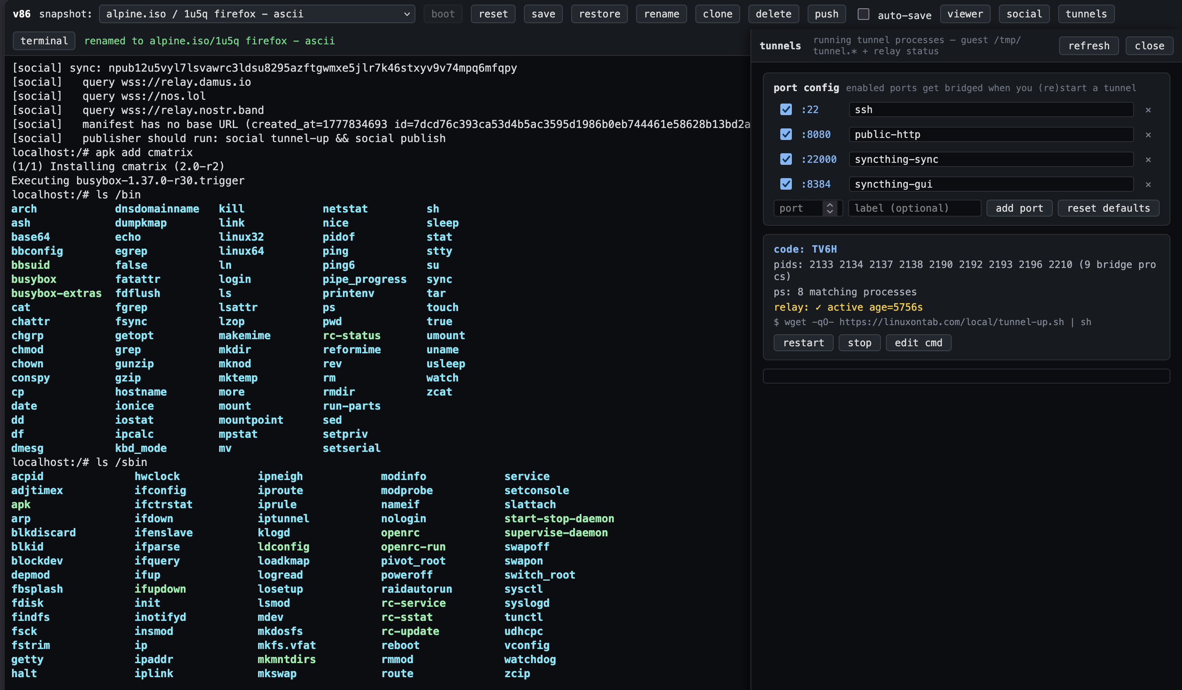Viewport: 1182px width, 690px height.
Task: Click the add port button
Action: tap(1019, 208)
